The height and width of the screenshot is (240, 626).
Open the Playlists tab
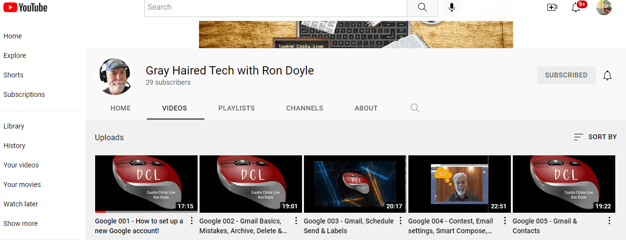pyautogui.click(x=237, y=108)
